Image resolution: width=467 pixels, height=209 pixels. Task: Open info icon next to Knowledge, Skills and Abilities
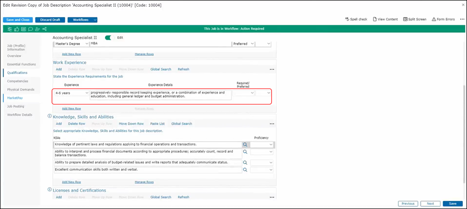coord(50,116)
